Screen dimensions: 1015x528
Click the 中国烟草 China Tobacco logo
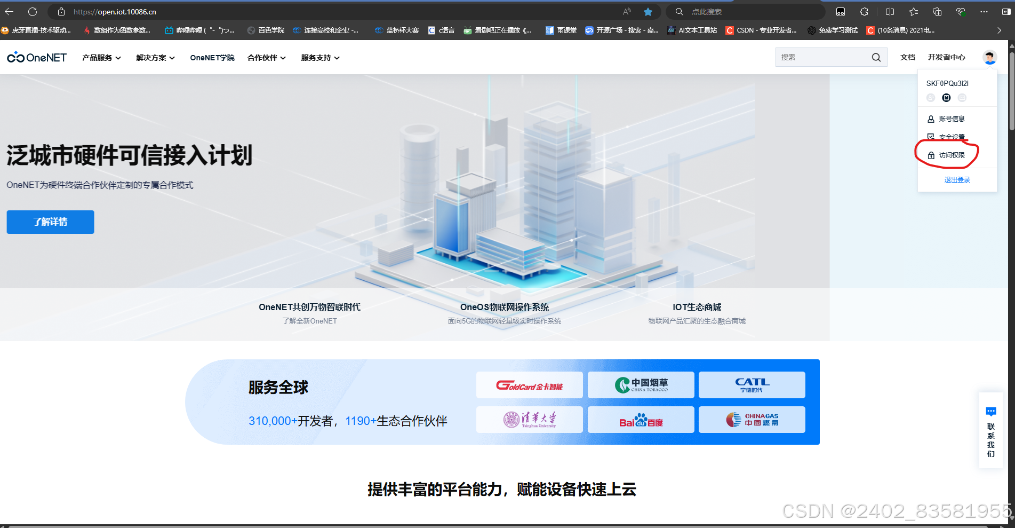(641, 385)
